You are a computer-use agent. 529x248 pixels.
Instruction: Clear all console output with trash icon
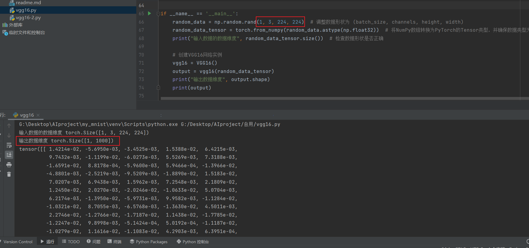[x=9, y=174]
